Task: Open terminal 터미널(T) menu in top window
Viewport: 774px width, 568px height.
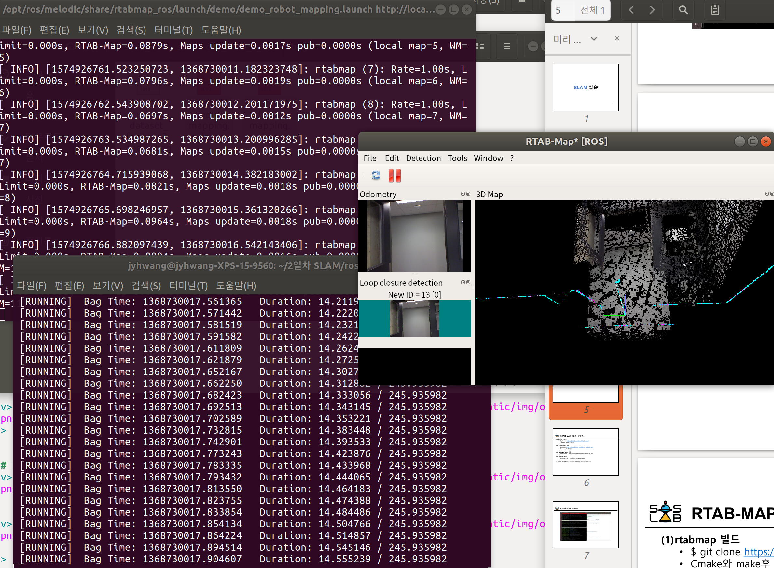Action: click(173, 30)
